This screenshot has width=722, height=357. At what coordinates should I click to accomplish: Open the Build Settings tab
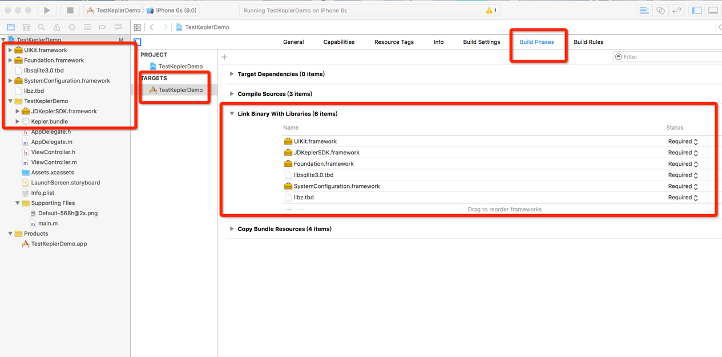coord(482,42)
